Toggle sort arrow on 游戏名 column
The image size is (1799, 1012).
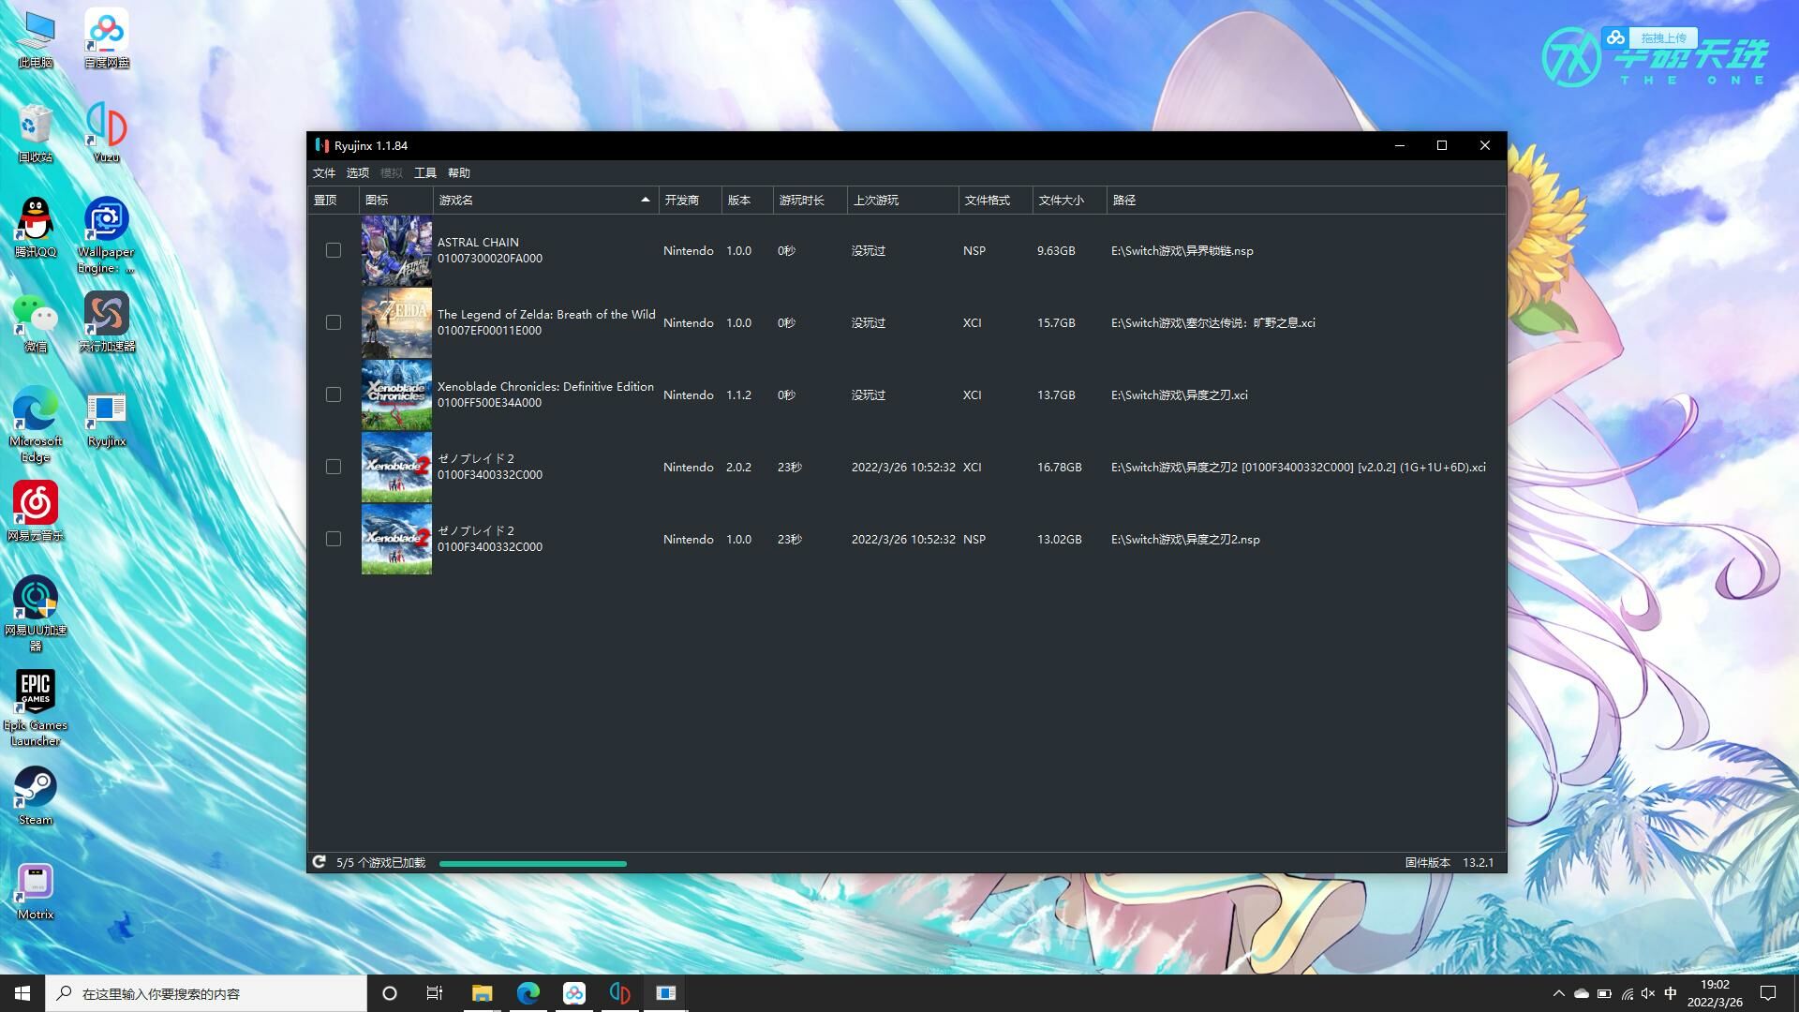click(645, 200)
